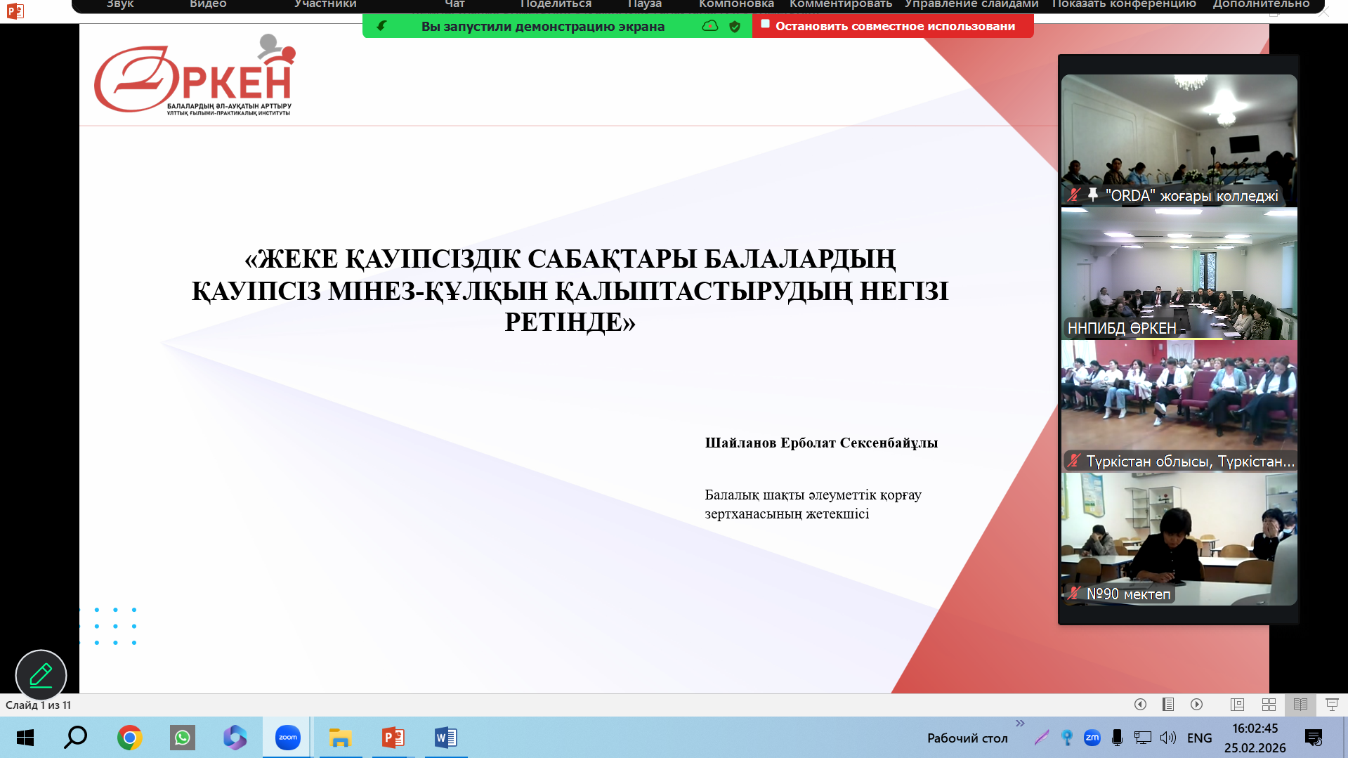Open Windows search from taskbar
Viewport: 1348px width, 758px height.
pos(76,738)
